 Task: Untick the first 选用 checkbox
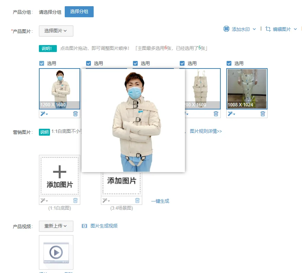click(x=42, y=63)
